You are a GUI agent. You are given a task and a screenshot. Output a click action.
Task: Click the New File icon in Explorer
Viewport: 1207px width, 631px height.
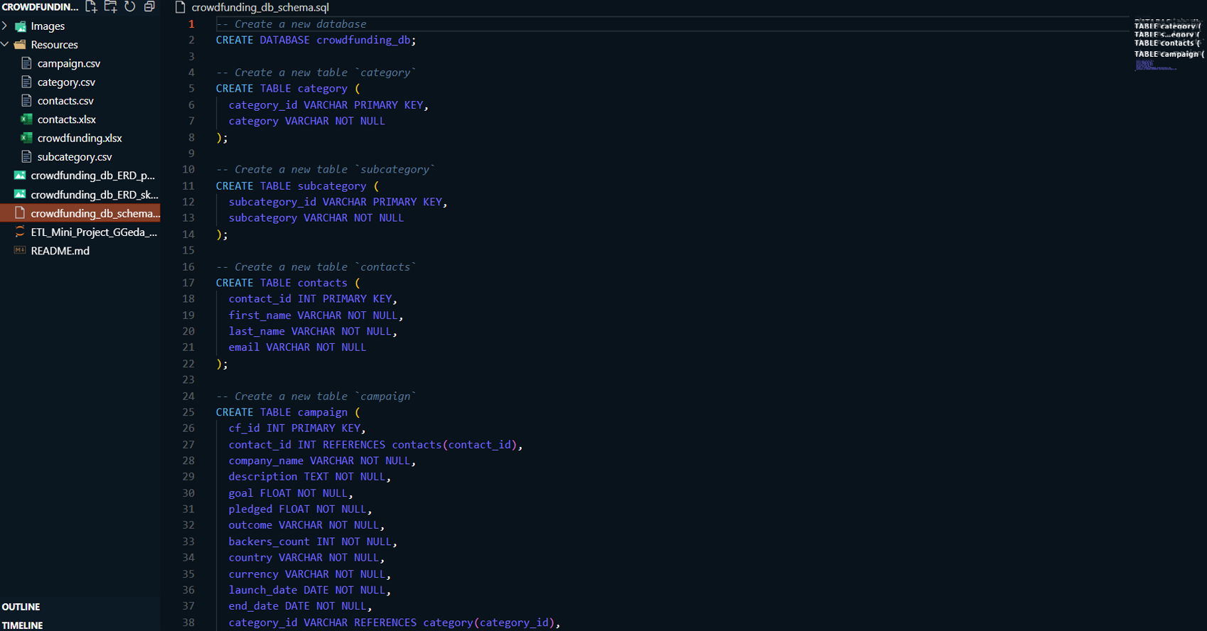[91, 7]
